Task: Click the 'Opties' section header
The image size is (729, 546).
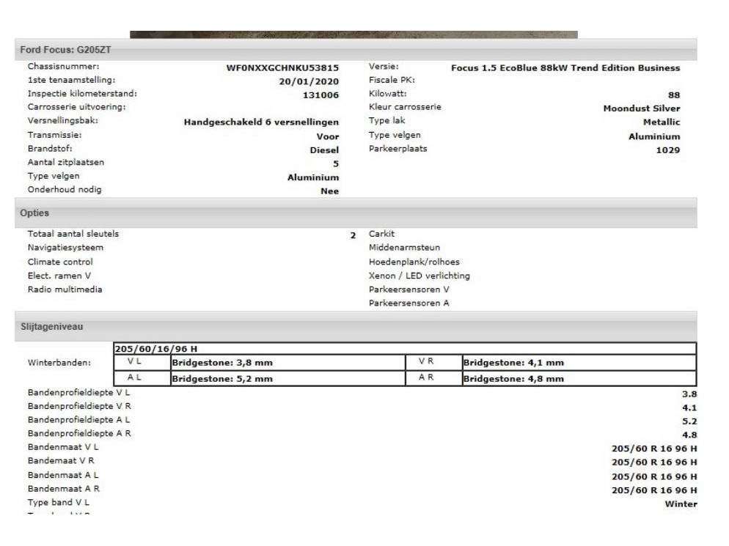Action: point(356,213)
